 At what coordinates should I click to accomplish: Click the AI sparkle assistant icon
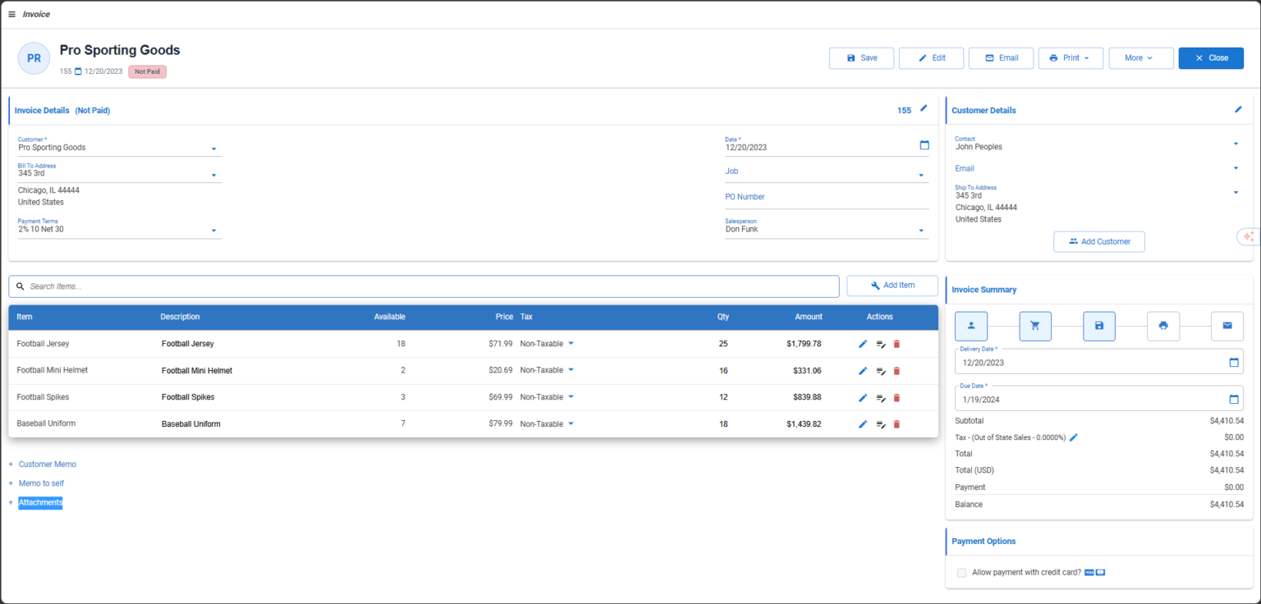[x=1248, y=236]
